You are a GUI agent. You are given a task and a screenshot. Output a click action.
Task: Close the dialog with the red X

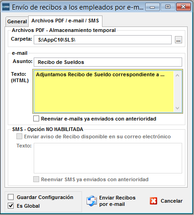pos(184,7)
